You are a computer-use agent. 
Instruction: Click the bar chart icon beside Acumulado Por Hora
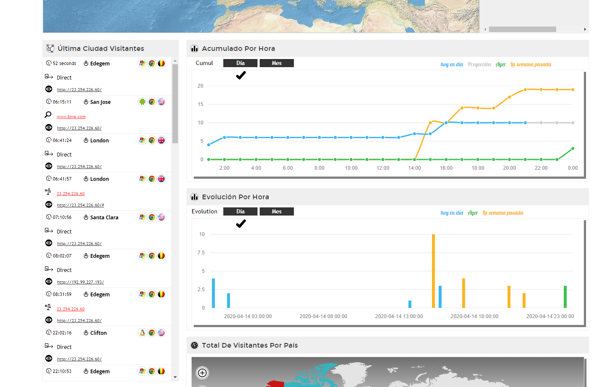point(195,48)
